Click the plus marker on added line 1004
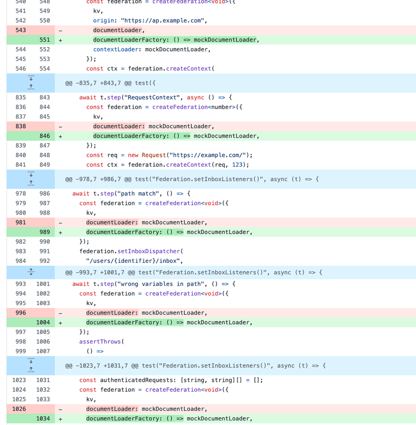This screenshot has height=425, width=416. [60, 323]
